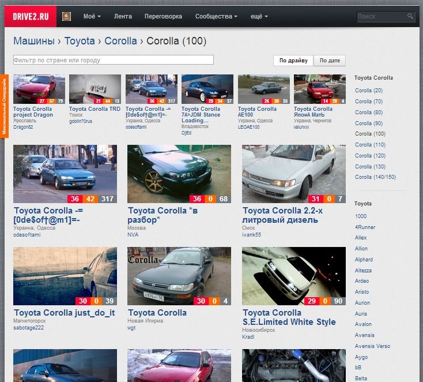Open the 4Runner model link

(x=365, y=227)
